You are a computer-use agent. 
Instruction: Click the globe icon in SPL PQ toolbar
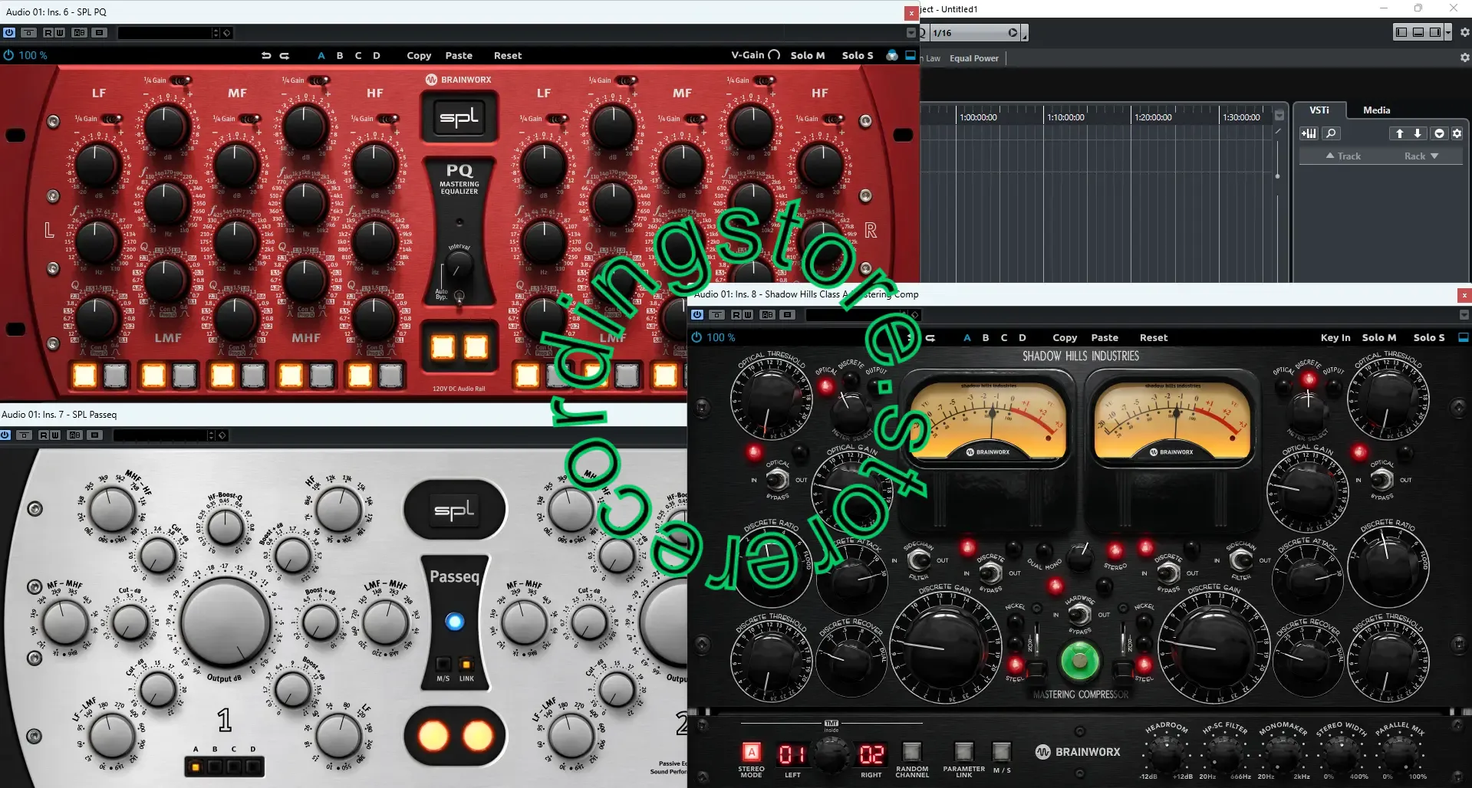[x=892, y=55]
